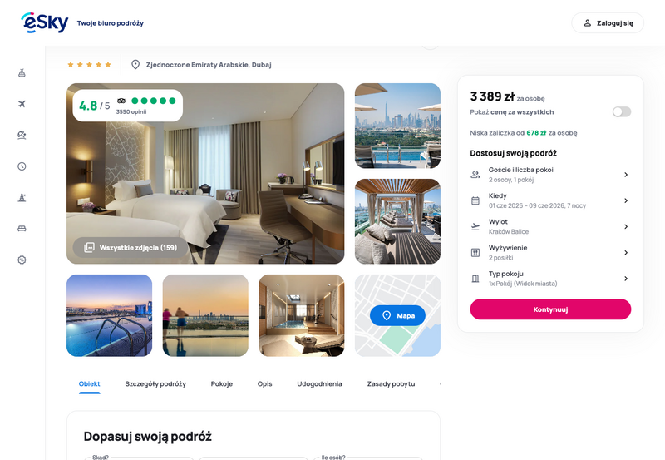Viewport: 665px width, 460px height.
Task: Open 'Wszystkie zdjęcia (159)' gallery
Action: (131, 247)
